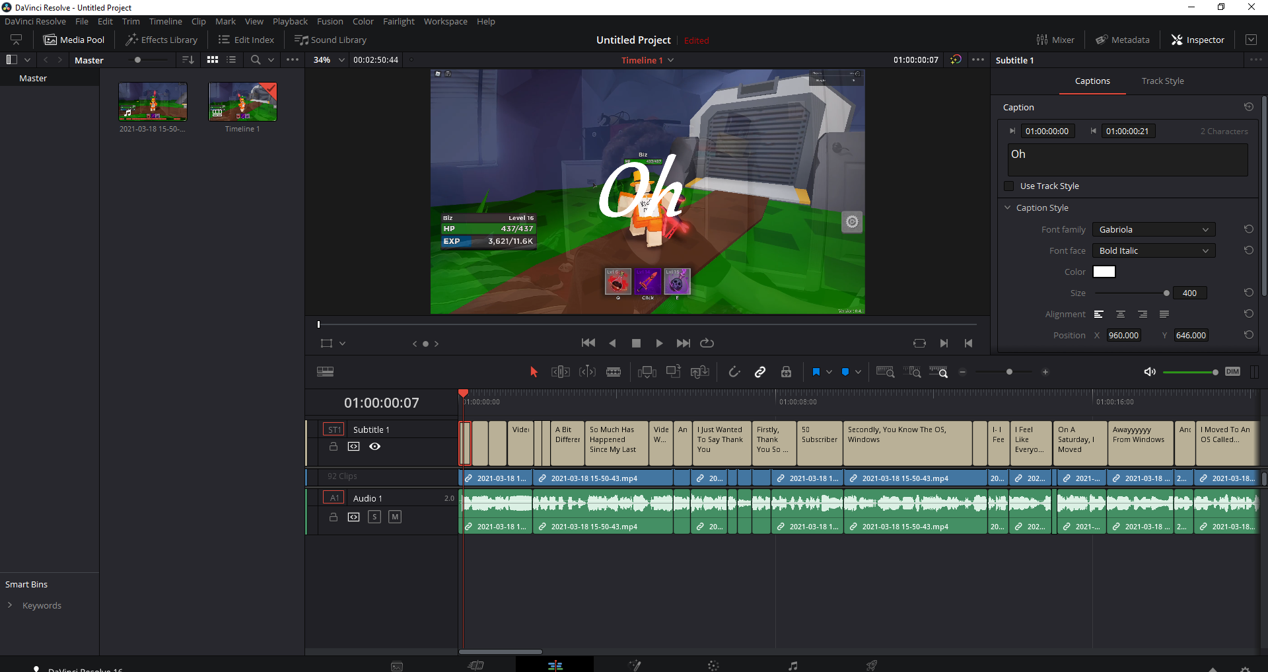Viewport: 1268px width, 672px height.
Task: Open the Font face Bold Italic dropdown
Action: tap(1154, 251)
